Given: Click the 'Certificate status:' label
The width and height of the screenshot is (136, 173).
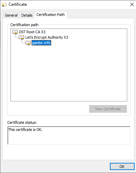Looking at the screenshot, I should click(x=22, y=122).
